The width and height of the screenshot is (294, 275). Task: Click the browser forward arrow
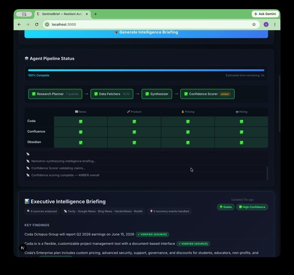click(x=28, y=24)
